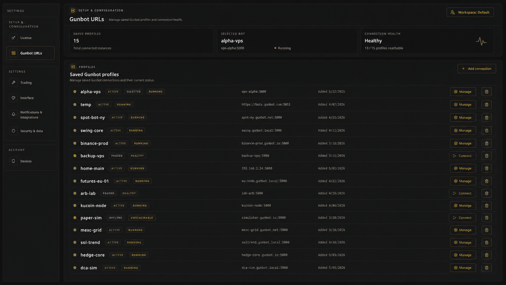Click the trash icon on swing-core row
The width and height of the screenshot is (506, 285).
point(486,131)
